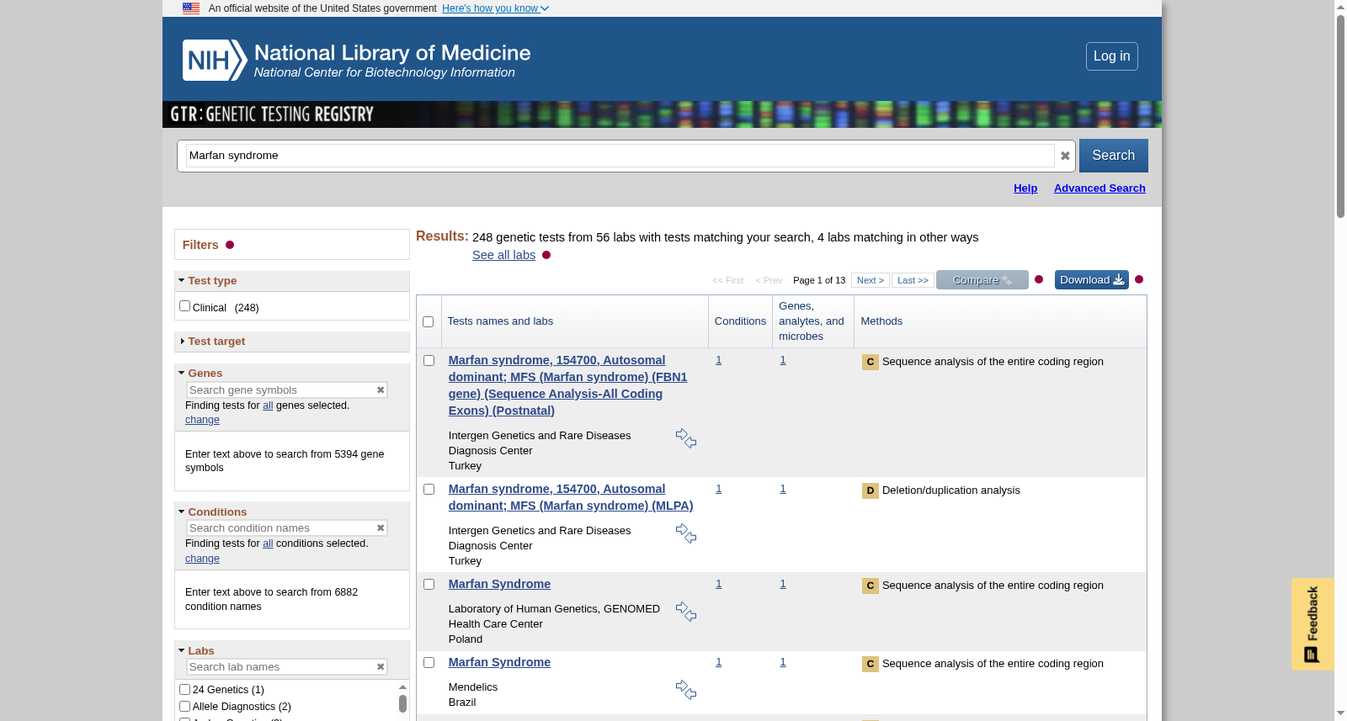Select the GENOMED Marfan Syndrome checkbox

tap(429, 584)
